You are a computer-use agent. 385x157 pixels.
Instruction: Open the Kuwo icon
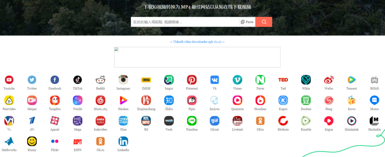(x=352, y=100)
